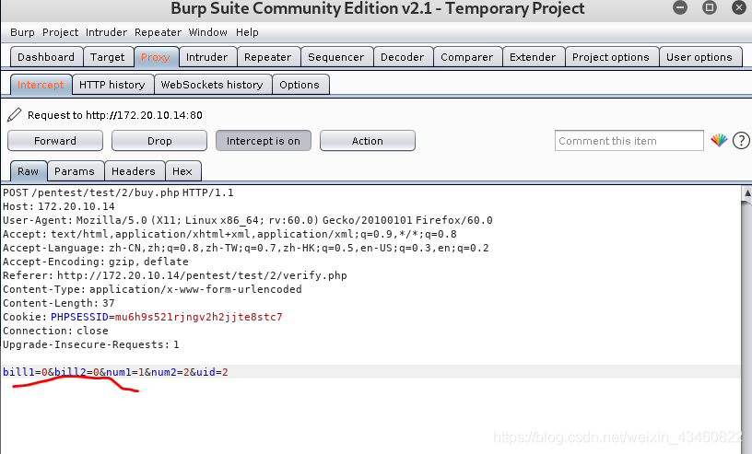Open the Comparer tab
Image resolution: width=752 pixels, height=454 pixels.
pos(466,57)
